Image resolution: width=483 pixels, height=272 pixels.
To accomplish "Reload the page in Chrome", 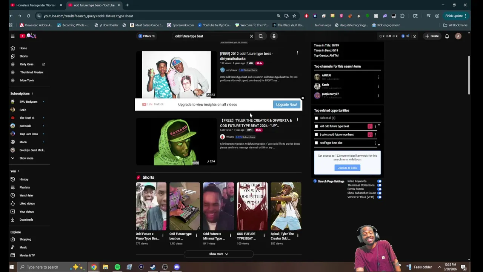I will [28, 16].
